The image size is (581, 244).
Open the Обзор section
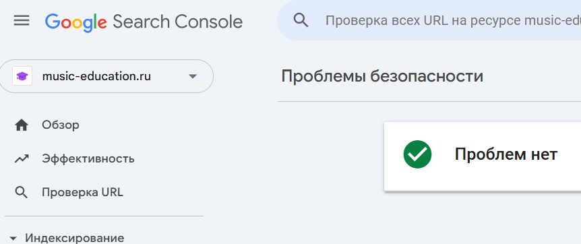tap(61, 125)
